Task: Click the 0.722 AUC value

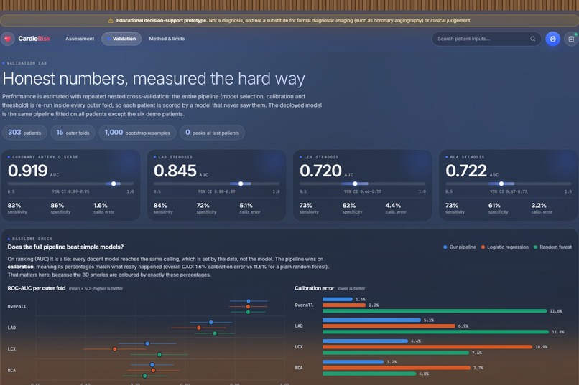Action: 466,171
